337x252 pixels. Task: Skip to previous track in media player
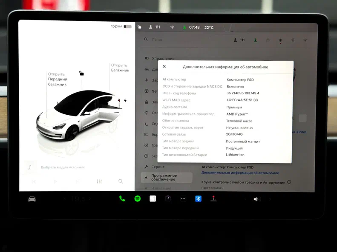tap(34, 182)
